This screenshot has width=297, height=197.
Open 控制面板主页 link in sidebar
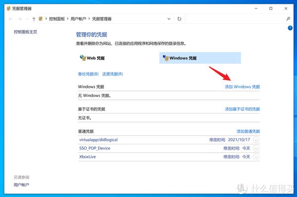tap(25, 32)
